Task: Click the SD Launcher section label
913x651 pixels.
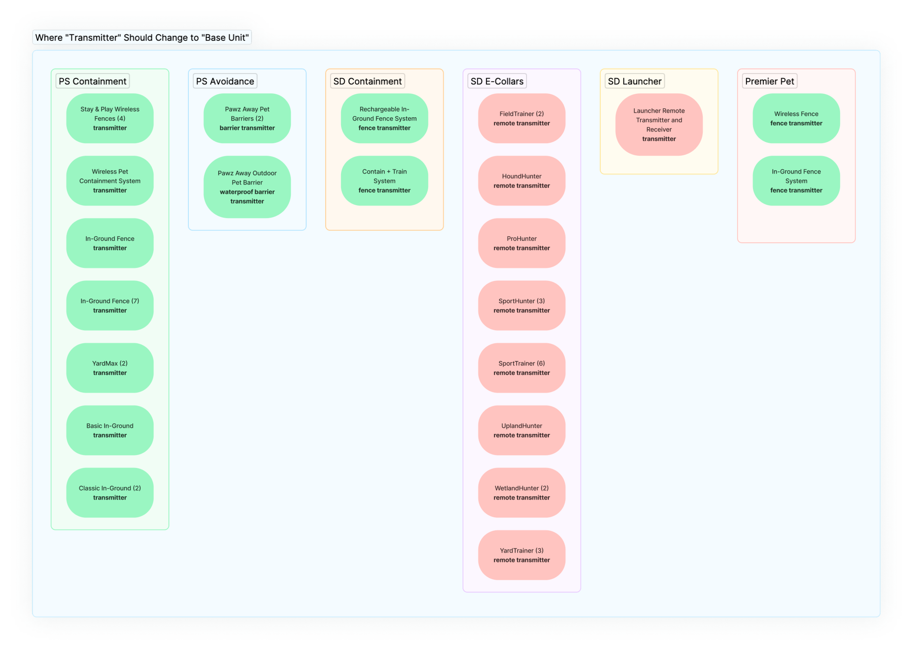Action: (634, 81)
